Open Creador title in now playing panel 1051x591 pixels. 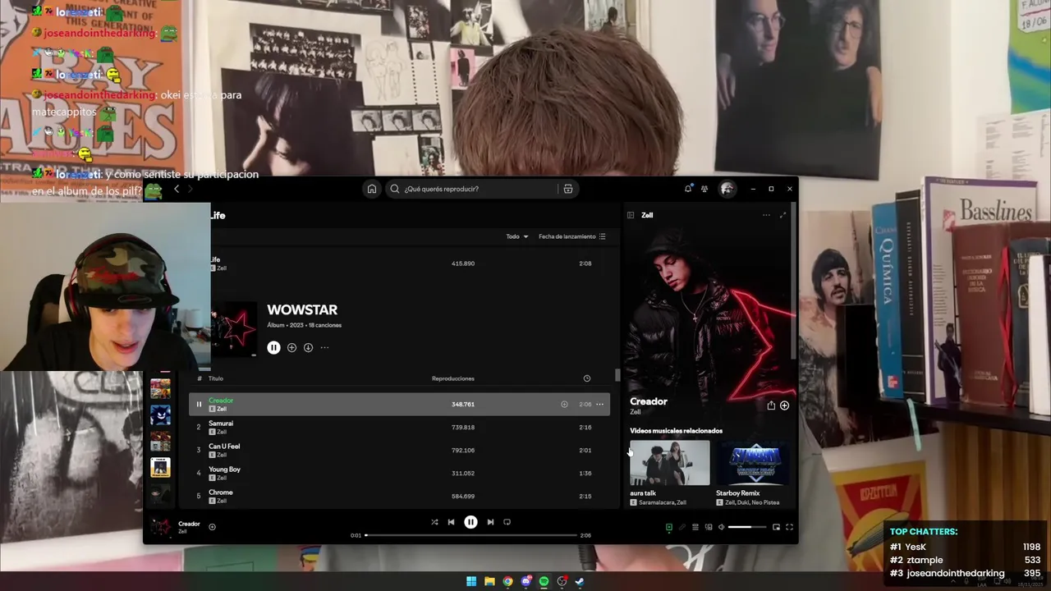pyautogui.click(x=649, y=401)
